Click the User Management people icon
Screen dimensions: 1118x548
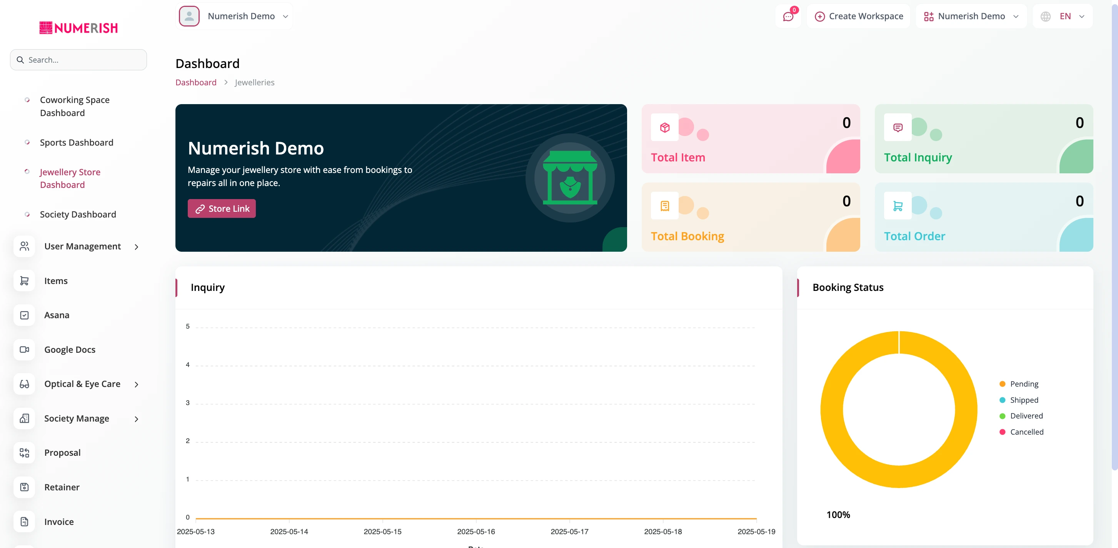tap(24, 246)
